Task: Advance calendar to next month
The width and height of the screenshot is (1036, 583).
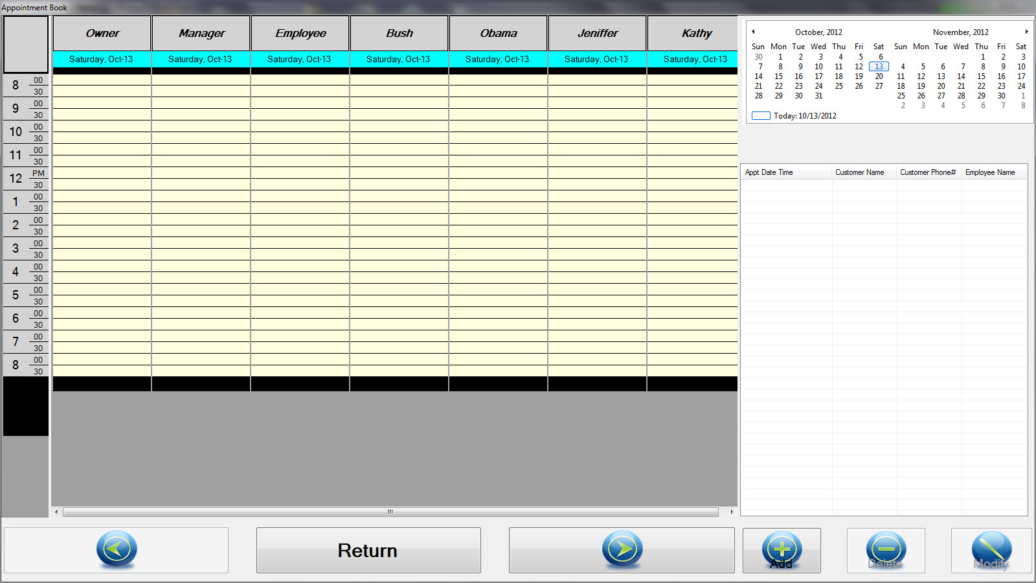Action: tap(1026, 32)
